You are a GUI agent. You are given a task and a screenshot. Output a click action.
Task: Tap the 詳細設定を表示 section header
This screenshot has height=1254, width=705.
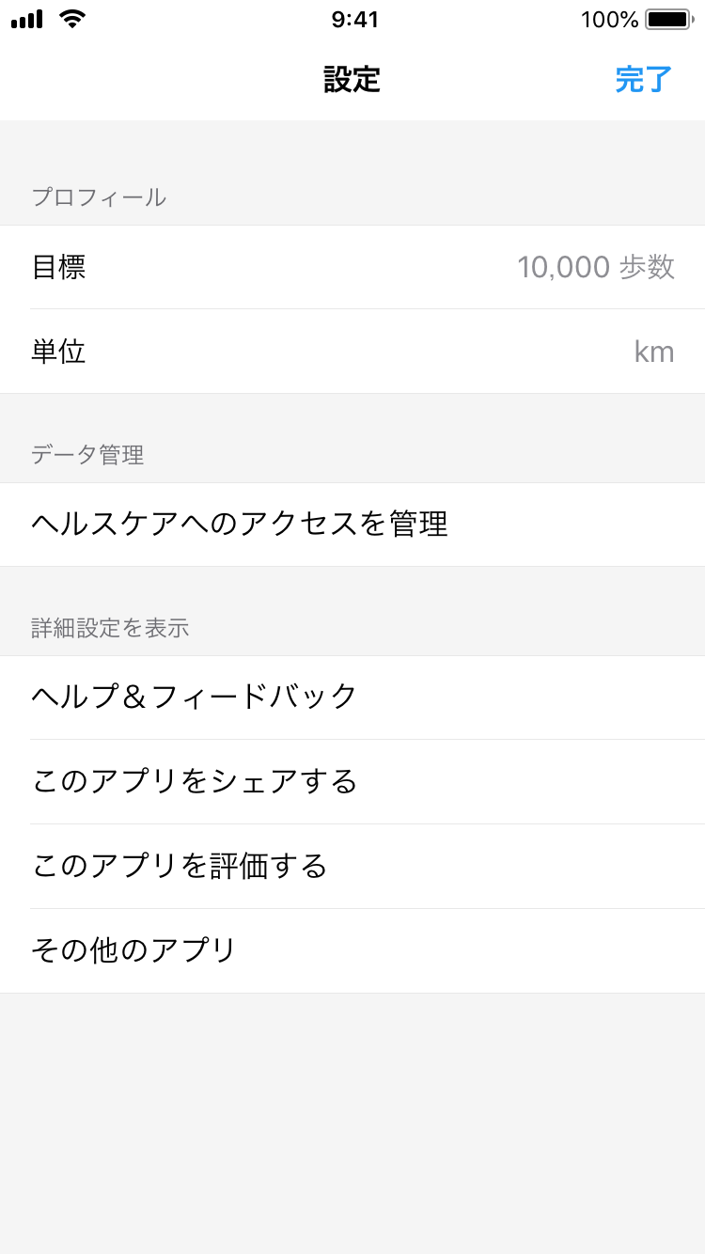click(110, 628)
